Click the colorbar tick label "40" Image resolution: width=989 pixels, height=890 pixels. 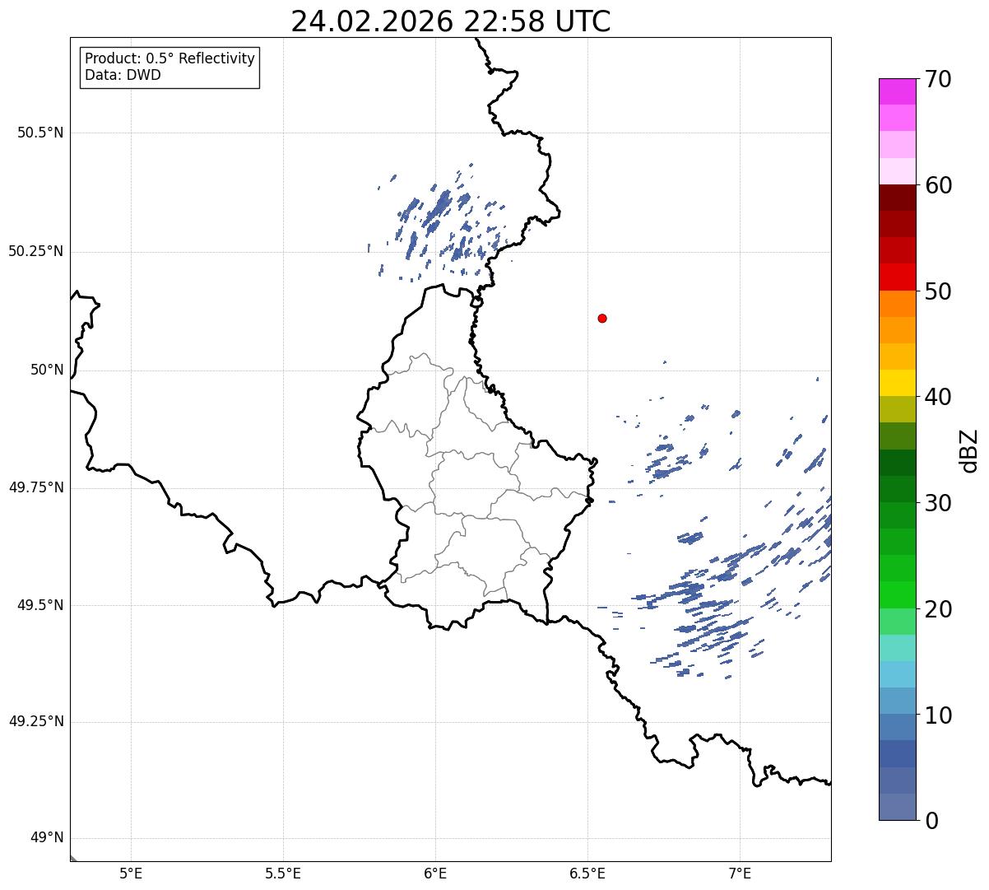pos(938,397)
